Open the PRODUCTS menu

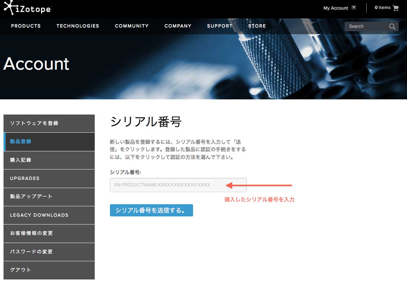click(26, 26)
